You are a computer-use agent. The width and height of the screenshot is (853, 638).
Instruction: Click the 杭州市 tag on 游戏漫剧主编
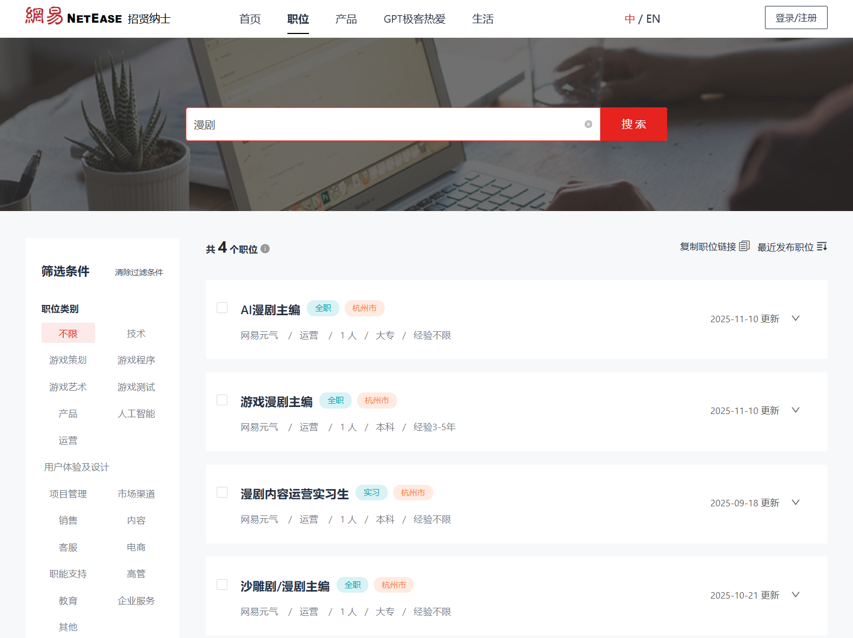tap(377, 401)
